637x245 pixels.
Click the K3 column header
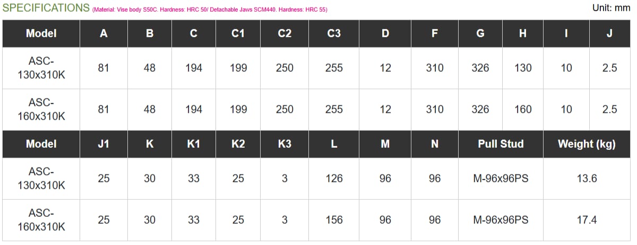coord(285,144)
